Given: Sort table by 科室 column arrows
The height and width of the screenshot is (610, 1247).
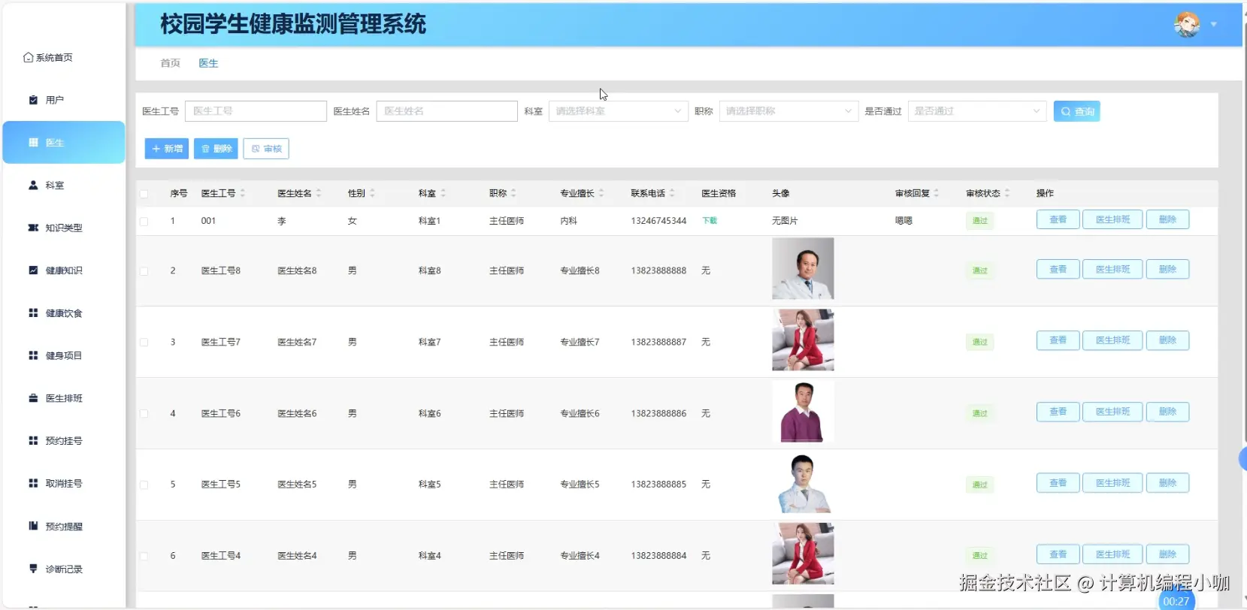Looking at the screenshot, I should [x=443, y=193].
